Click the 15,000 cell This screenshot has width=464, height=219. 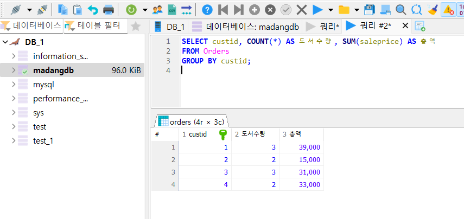click(301, 159)
